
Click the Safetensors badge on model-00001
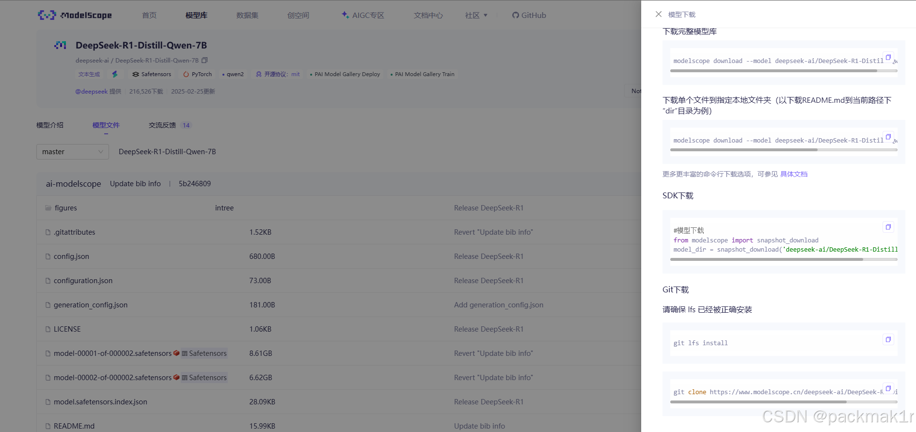pos(204,353)
